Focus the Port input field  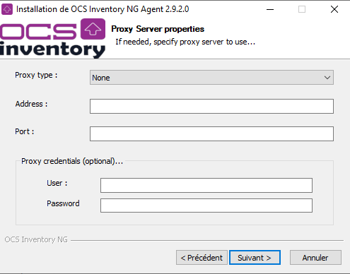coord(211,133)
